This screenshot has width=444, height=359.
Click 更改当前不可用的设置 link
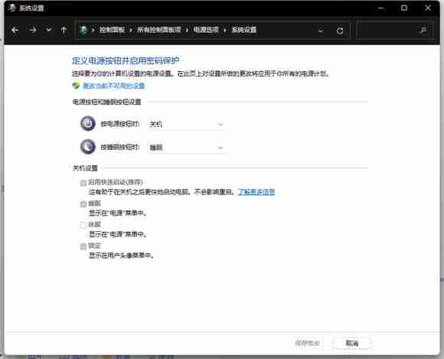(x=114, y=86)
